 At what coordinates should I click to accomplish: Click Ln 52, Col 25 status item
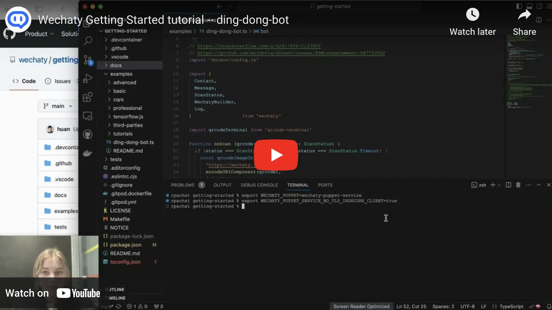(411, 306)
